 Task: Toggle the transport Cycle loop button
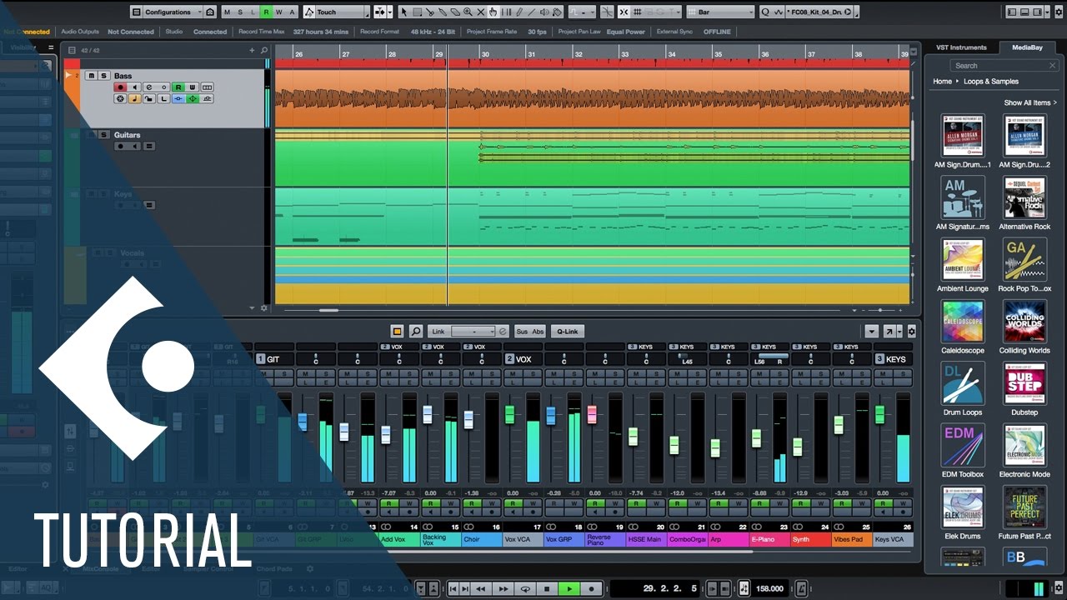526,588
